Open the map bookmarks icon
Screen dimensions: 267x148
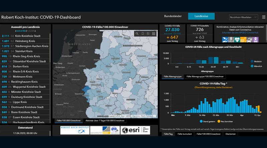(x=143, y=34)
